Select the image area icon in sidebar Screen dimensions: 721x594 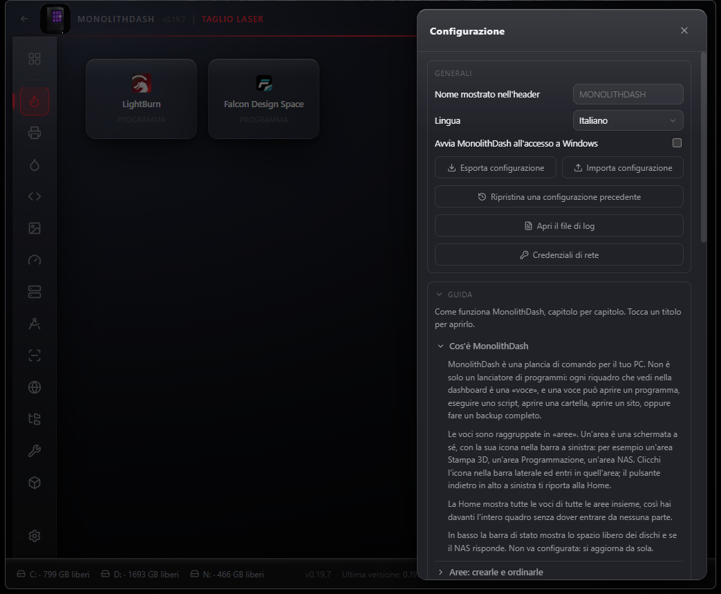pyautogui.click(x=35, y=228)
